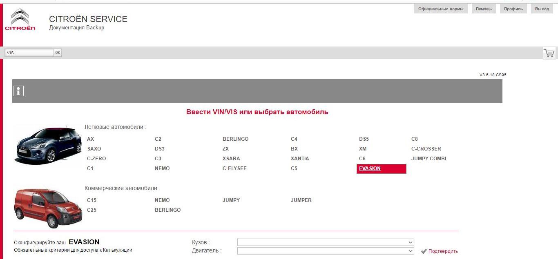Choose the JUMPY commercial vehicle
558x259 pixels.
pyautogui.click(x=231, y=200)
